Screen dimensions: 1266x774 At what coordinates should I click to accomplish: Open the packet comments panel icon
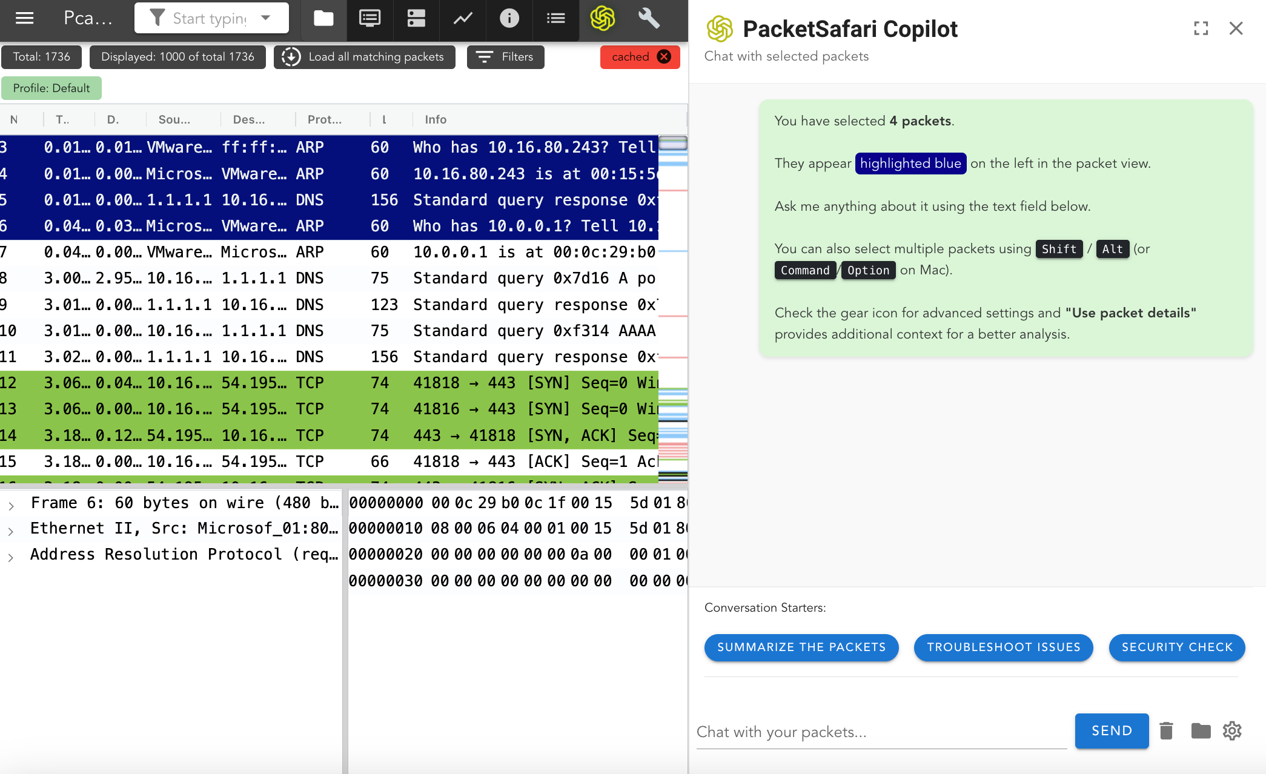[x=370, y=18]
